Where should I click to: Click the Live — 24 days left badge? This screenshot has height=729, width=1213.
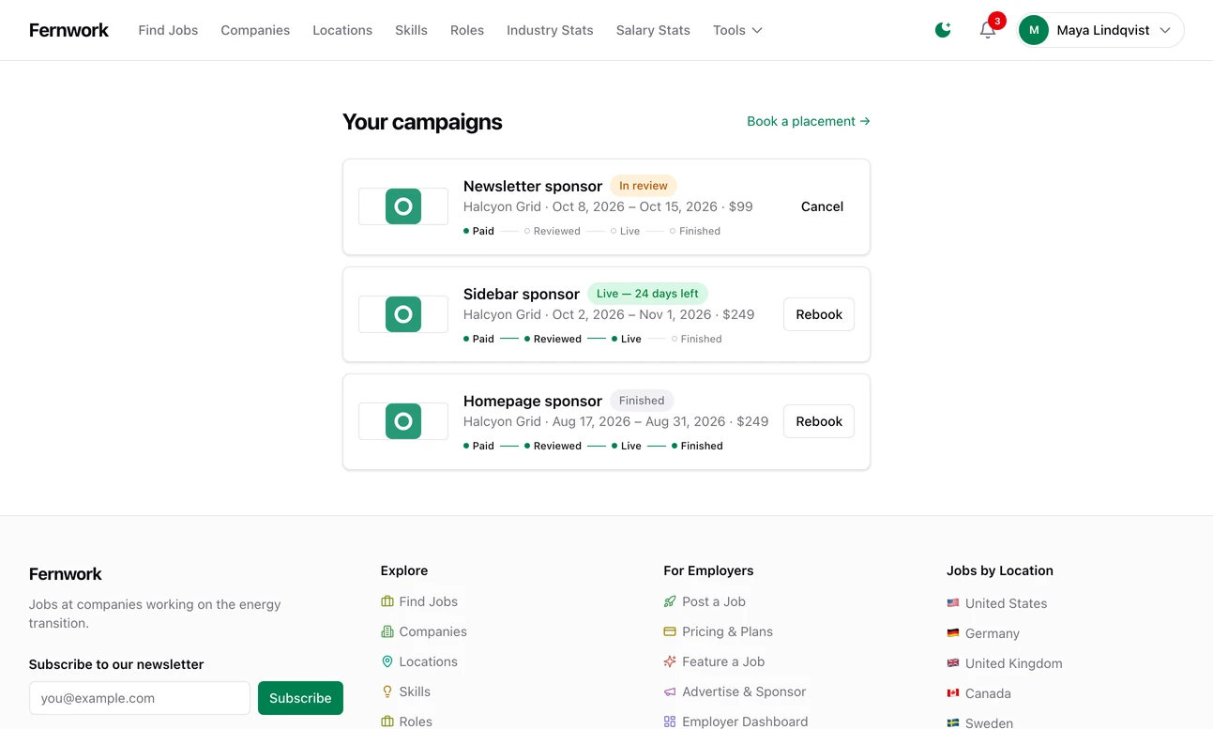pyautogui.click(x=647, y=294)
